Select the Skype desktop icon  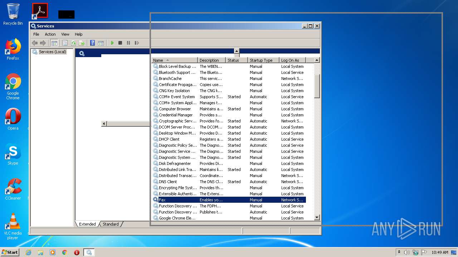coord(13,154)
